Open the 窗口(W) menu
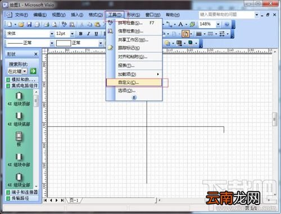This screenshot has width=281, height=214. click(x=153, y=15)
